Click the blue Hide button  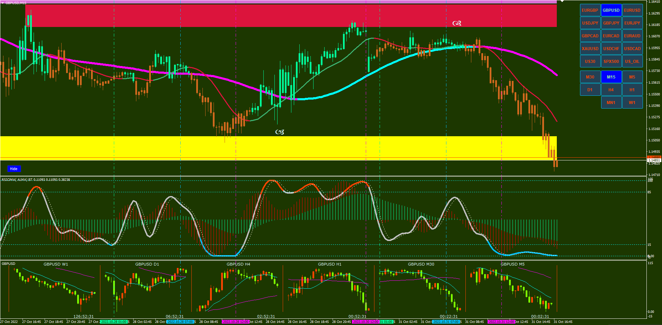click(14, 169)
